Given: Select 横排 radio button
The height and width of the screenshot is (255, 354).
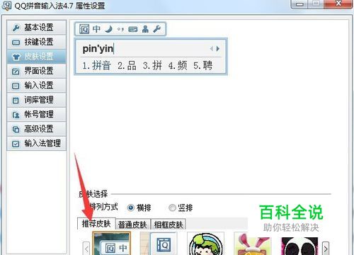Looking at the screenshot, I should pos(131,208).
